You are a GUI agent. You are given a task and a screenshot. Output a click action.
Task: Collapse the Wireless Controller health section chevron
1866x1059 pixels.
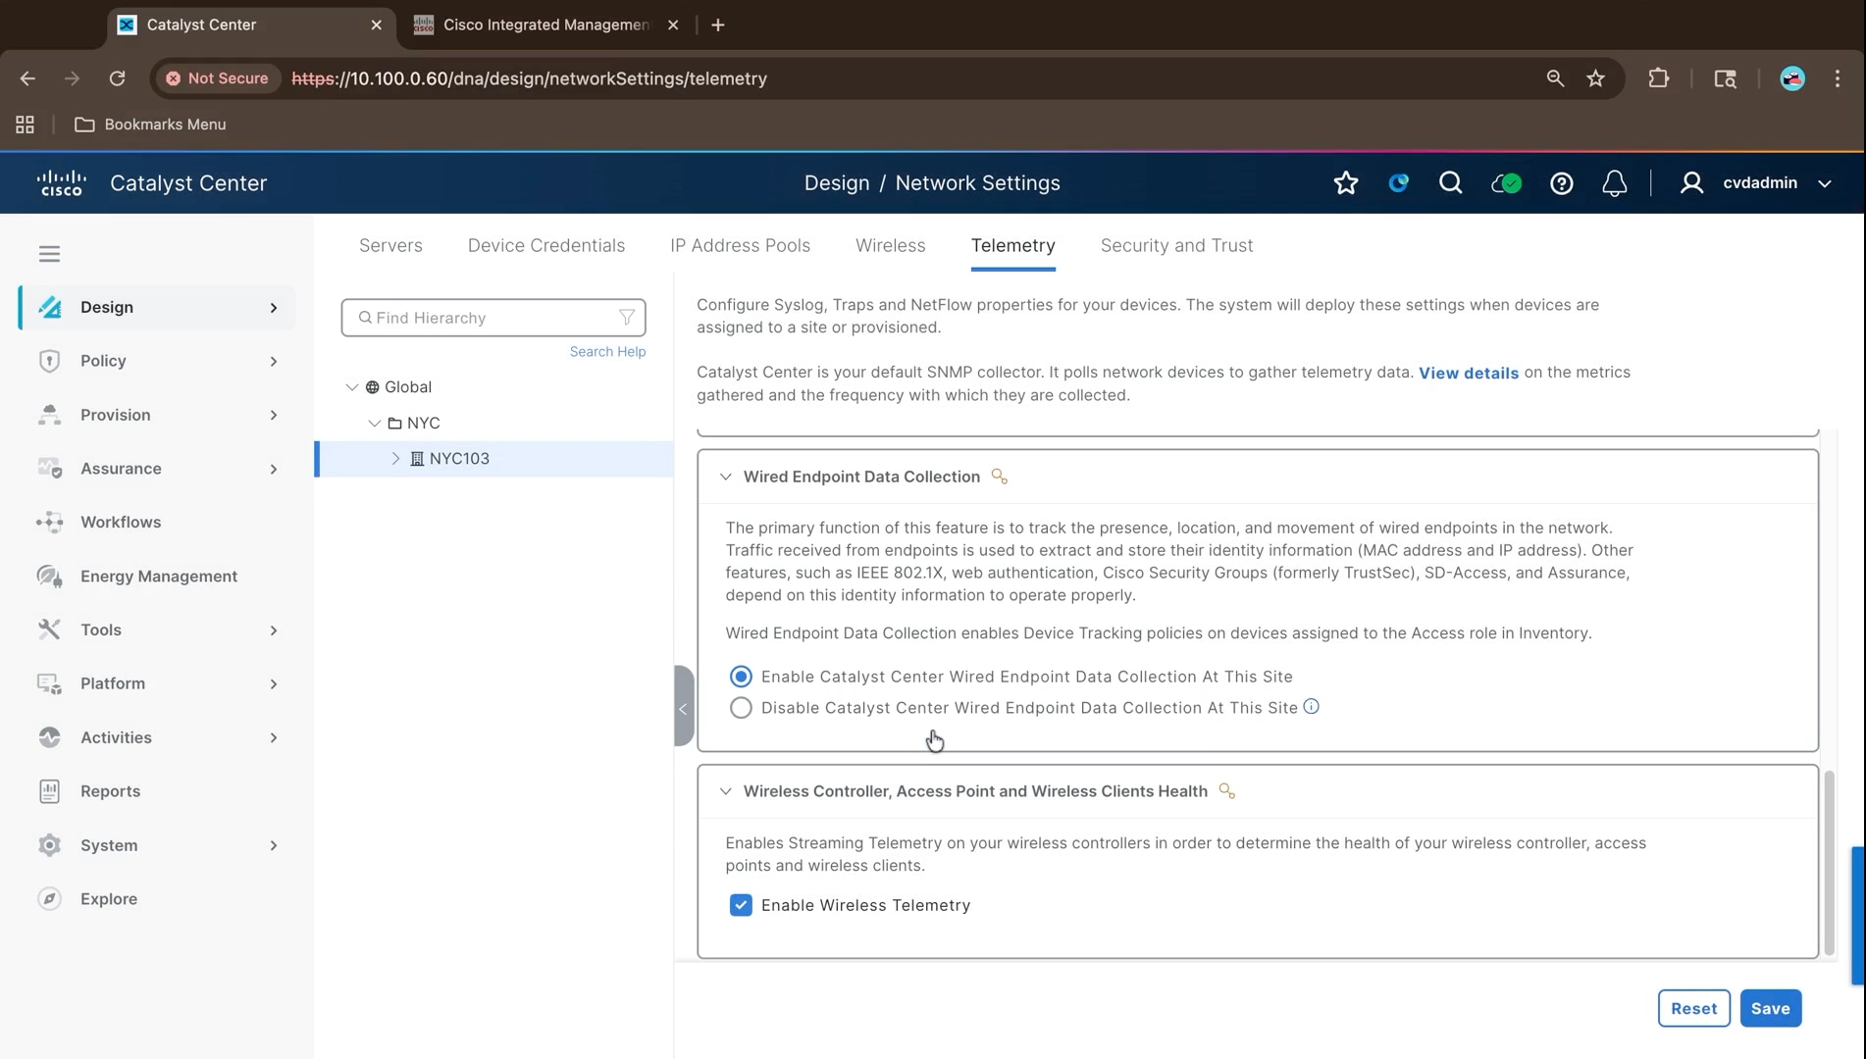725,791
